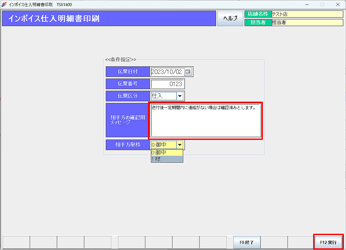
Task: Click the 相手方の確認用メッセージ label
Action: pos(128,120)
